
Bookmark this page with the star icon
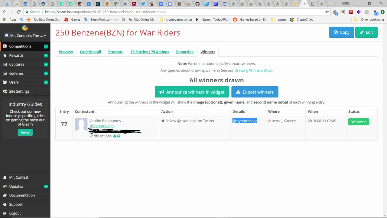coord(327,12)
